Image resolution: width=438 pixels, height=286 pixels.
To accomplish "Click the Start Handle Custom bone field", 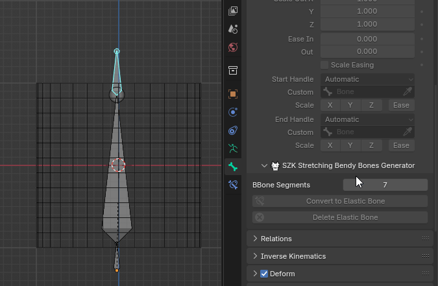I will pyautogui.click(x=367, y=91).
